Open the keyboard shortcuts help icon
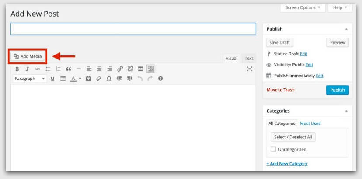362x179 pixels. coord(160,79)
